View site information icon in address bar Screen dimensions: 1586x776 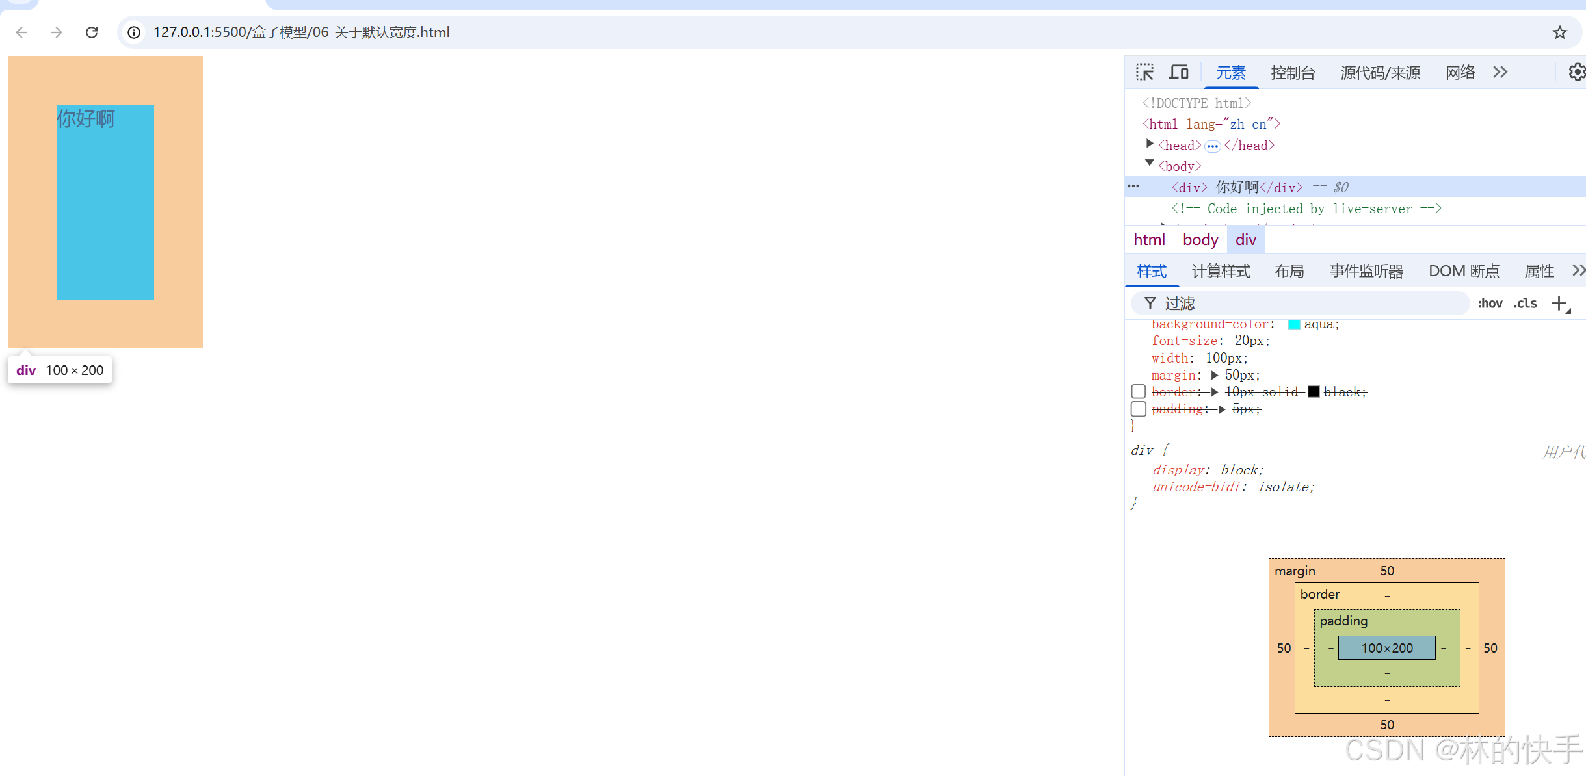point(134,32)
